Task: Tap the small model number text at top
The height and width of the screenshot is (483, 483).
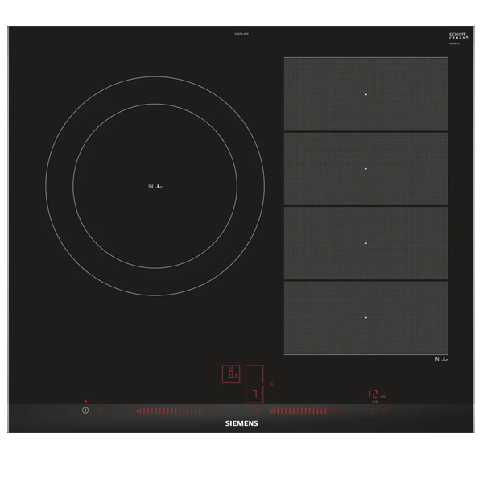Action: pos(242,33)
